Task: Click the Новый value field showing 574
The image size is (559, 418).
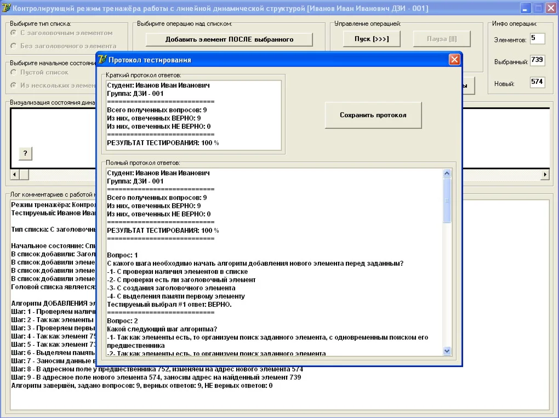Action: pos(537,82)
